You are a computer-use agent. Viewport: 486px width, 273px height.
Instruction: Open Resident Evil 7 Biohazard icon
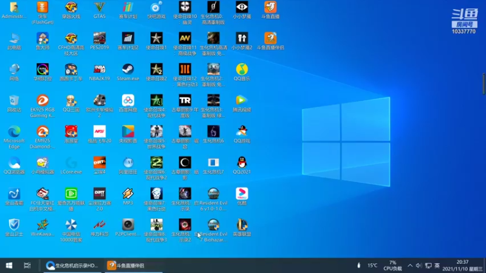pyautogui.click(x=213, y=231)
